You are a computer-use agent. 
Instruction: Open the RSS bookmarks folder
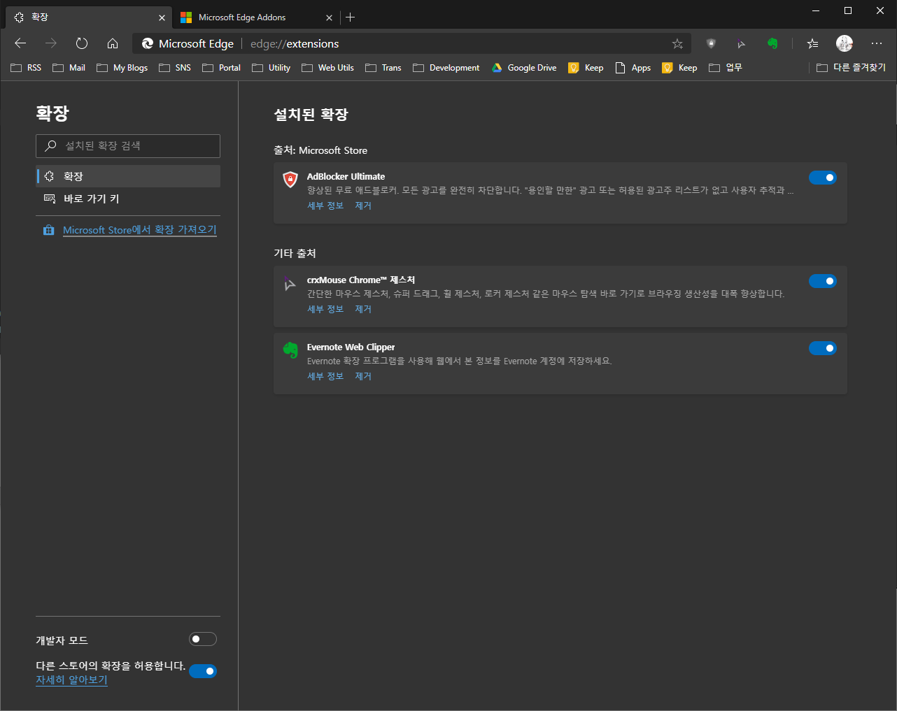(x=27, y=68)
